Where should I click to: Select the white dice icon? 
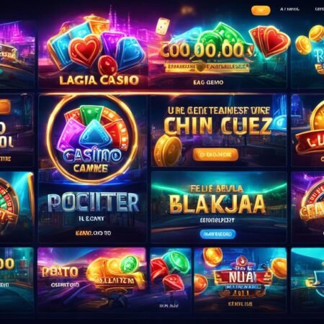coord(163,26)
